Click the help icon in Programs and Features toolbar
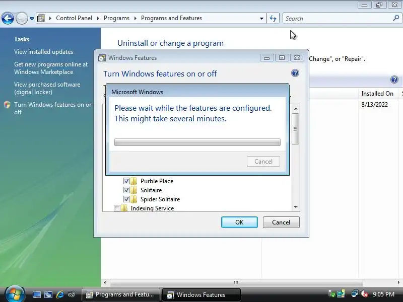The width and height of the screenshot is (403, 302). (x=394, y=80)
